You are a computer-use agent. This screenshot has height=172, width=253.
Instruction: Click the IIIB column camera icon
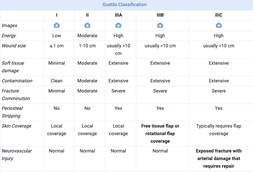[x=160, y=25]
